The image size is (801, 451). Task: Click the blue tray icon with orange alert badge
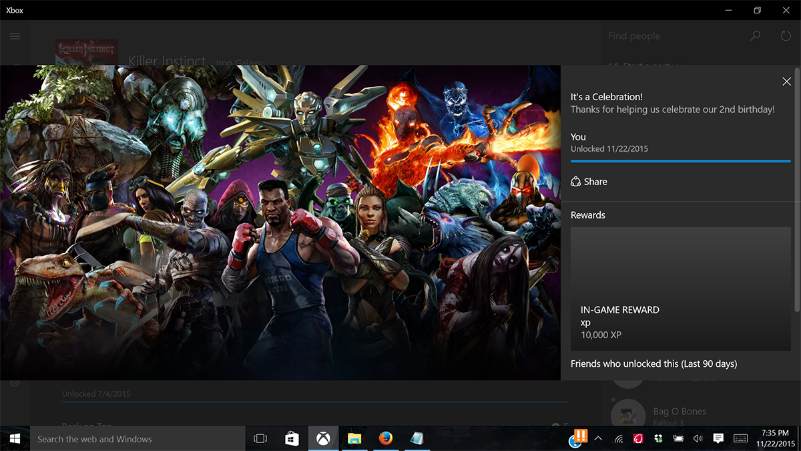578,438
